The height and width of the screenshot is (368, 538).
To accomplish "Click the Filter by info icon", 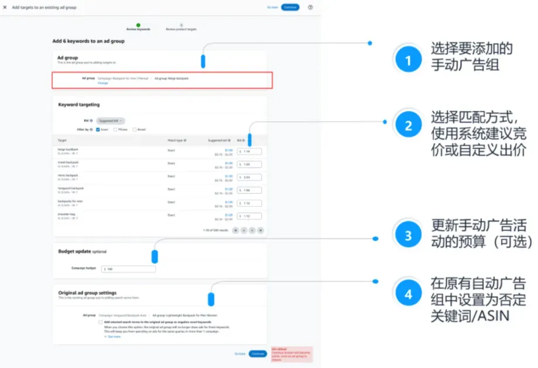I will click(x=91, y=130).
